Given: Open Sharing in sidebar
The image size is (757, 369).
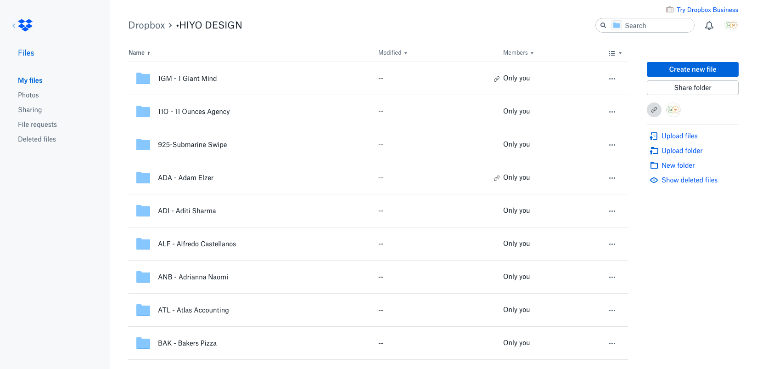Looking at the screenshot, I should coord(30,110).
